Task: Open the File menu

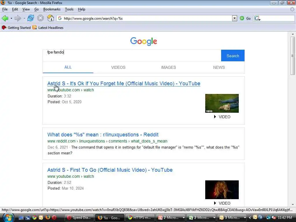Action: click(5, 9)
